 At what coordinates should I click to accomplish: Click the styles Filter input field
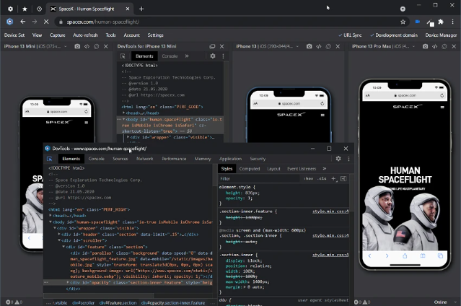tap(260, 178)
